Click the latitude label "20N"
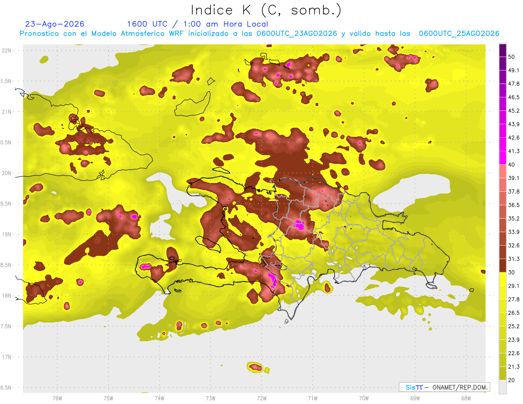 point(7,173)
